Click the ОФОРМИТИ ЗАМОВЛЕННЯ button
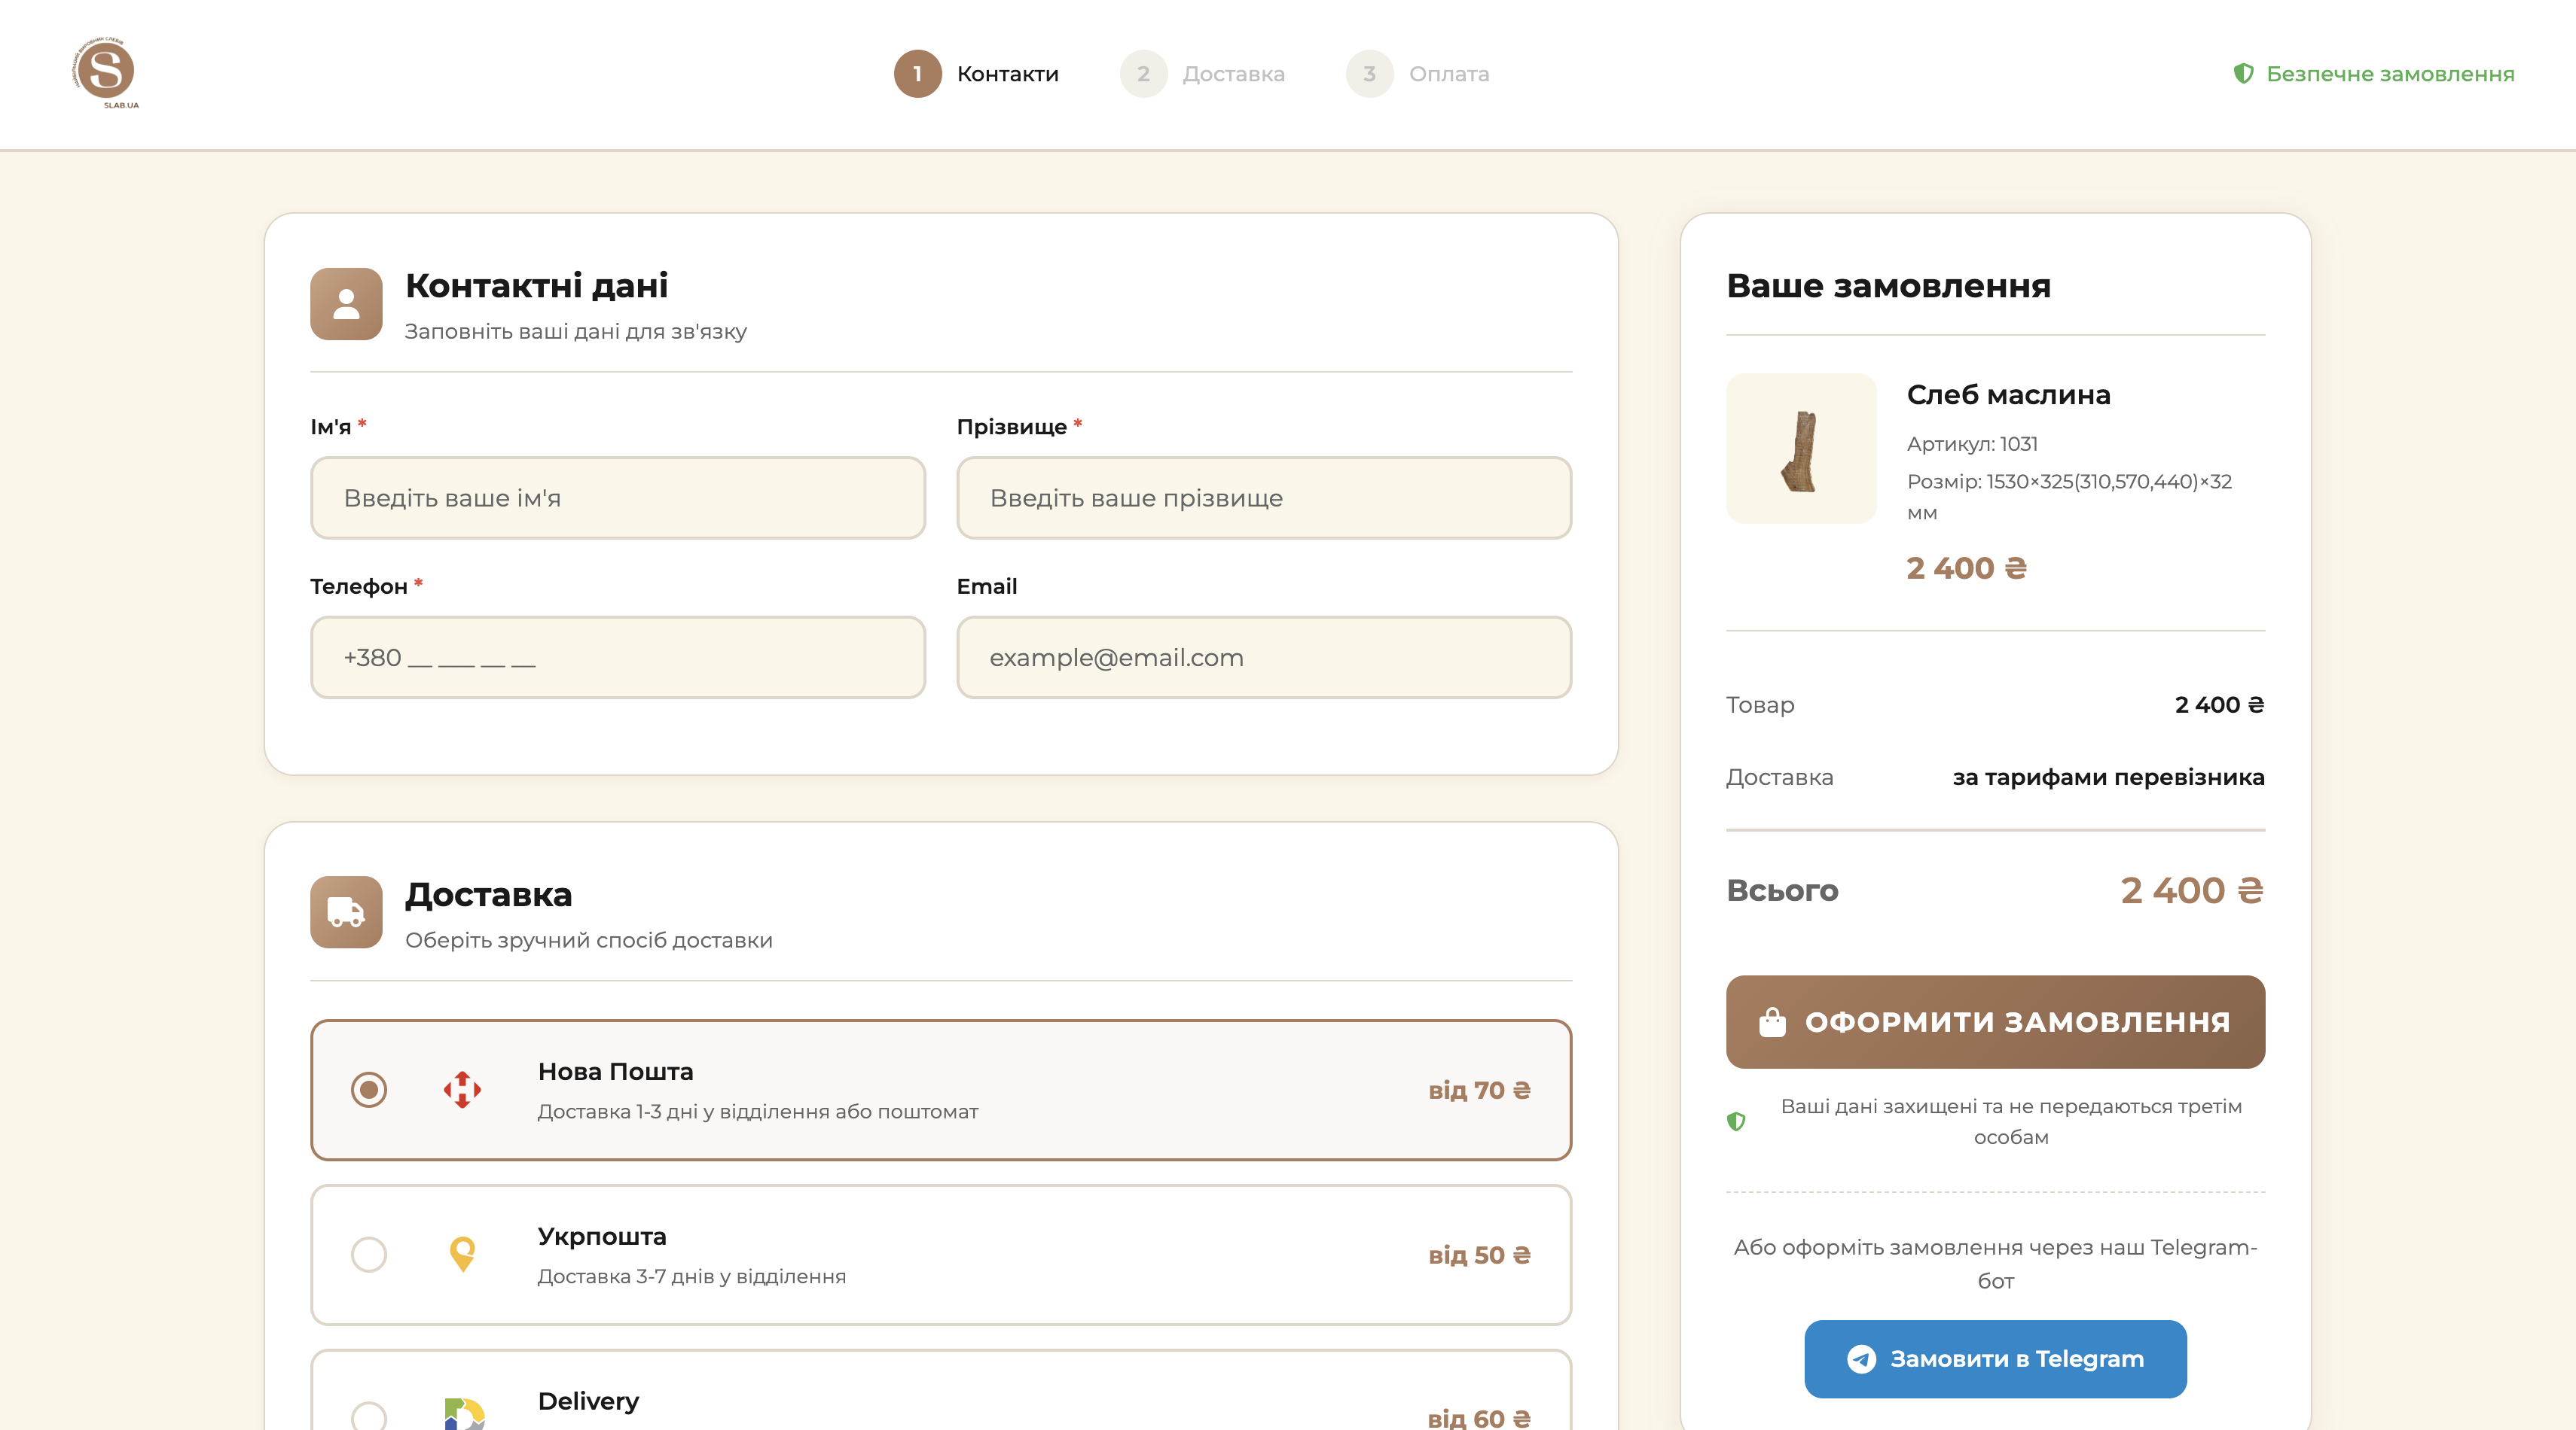 (x=1995, y=1021)
